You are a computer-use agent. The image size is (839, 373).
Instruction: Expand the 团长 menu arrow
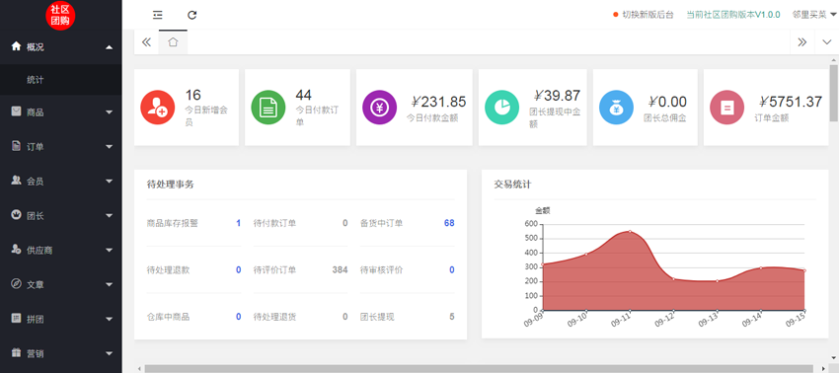(x=110, y=216)
